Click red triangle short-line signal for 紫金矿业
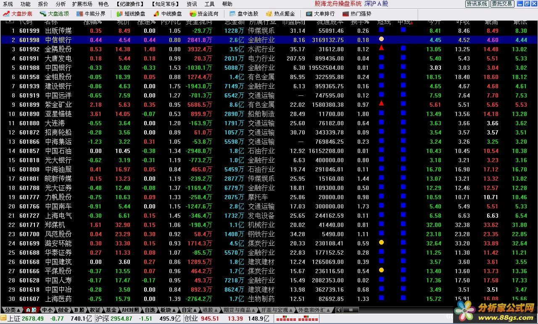The image size is (538, 324). coord(381,103)
